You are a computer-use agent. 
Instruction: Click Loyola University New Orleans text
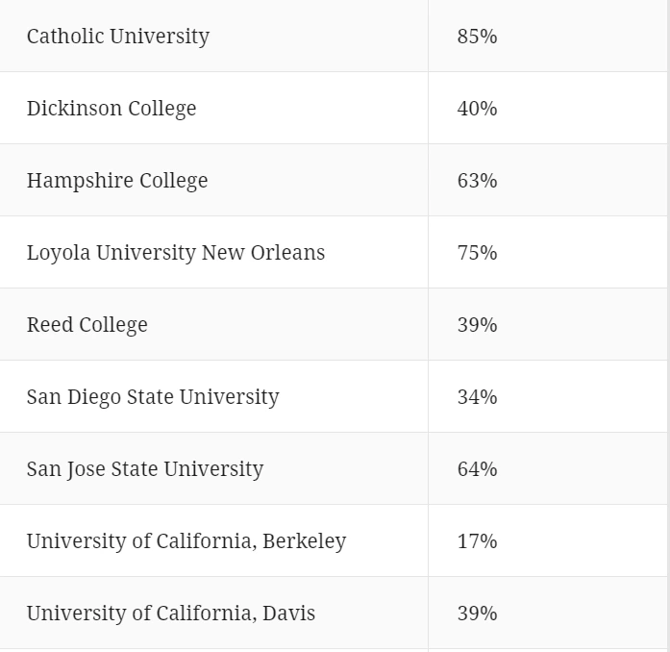pos(176,253)
